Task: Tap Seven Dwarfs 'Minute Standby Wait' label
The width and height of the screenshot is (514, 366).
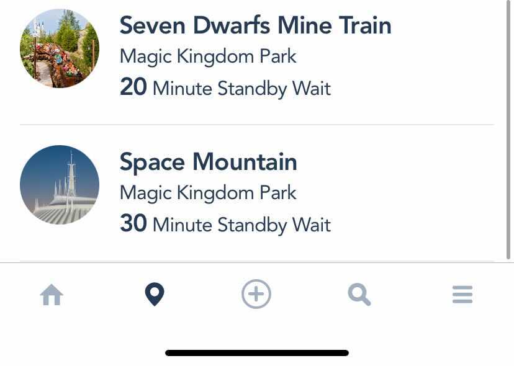Action: [x=241, y=89]
